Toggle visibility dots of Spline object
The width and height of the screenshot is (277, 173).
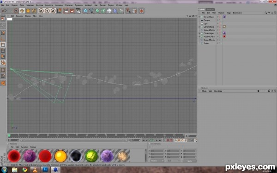click(220, 43)
